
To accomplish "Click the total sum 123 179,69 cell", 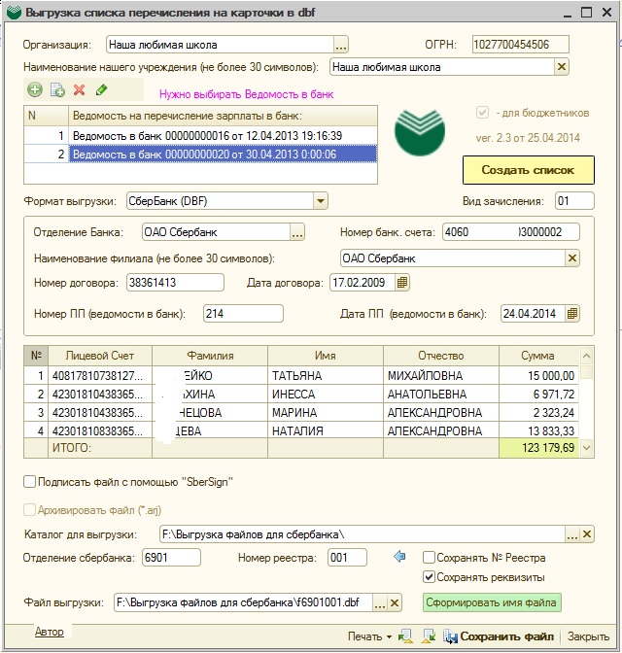I will point(538,448).
